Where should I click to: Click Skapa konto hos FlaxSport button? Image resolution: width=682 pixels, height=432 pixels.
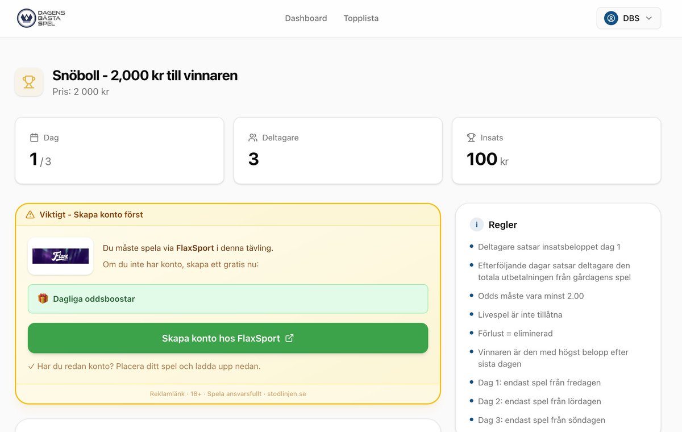pos(228,338)
